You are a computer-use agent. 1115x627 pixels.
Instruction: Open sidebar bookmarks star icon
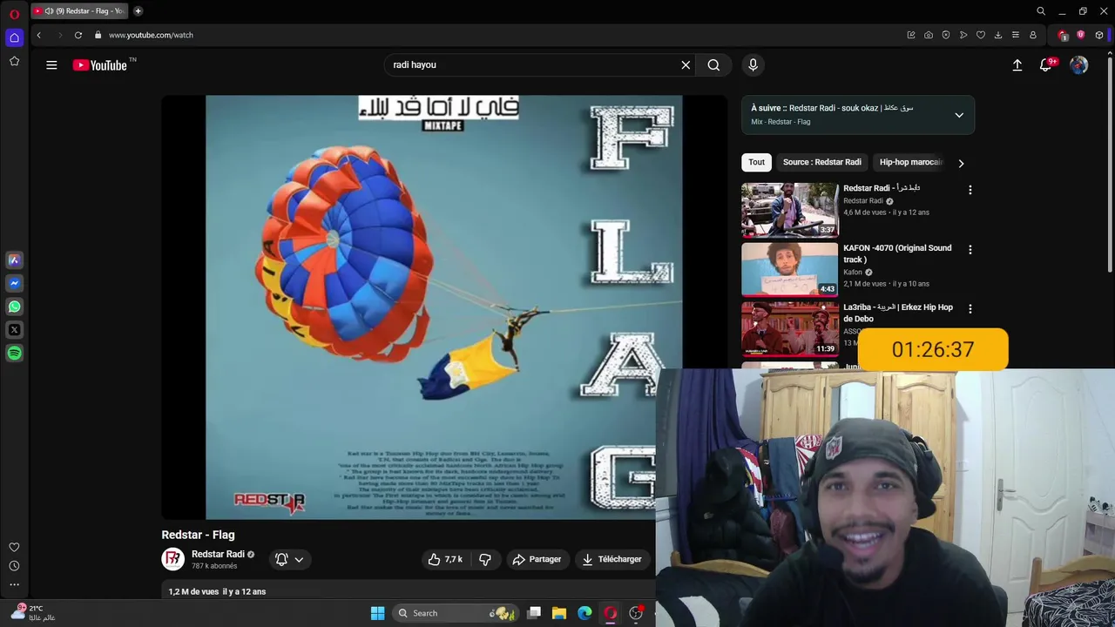[x=14, y=61]
